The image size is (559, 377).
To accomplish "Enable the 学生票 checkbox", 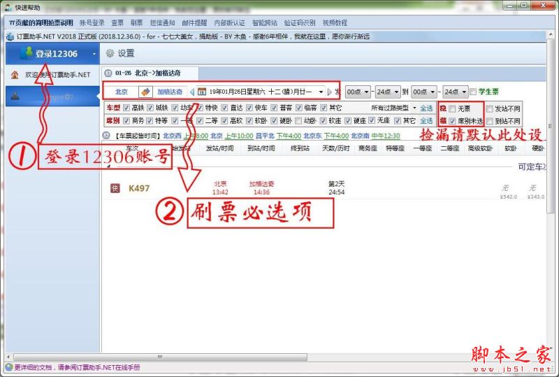I will tap(473, 92).
